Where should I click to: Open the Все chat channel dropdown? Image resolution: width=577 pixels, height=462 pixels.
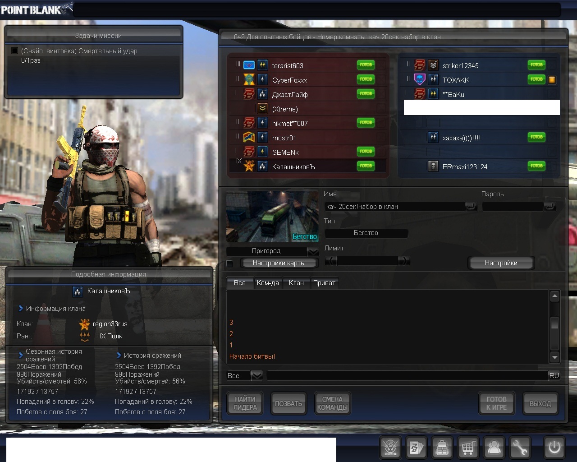(256, 375)
